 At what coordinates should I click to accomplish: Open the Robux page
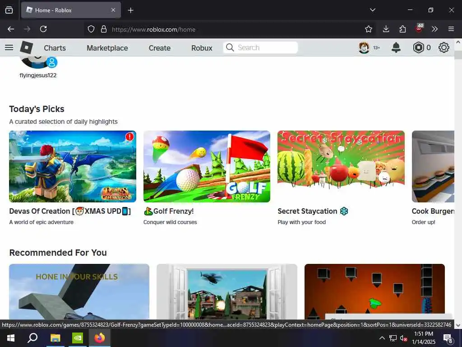click(x=202, y=48)
